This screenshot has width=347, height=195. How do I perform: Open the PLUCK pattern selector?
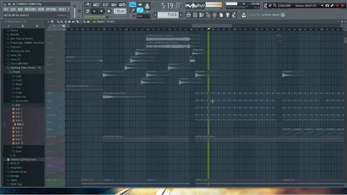[x=168, y=15]
